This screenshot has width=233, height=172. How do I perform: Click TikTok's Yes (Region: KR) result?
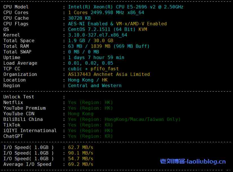[x=90, y=125]
